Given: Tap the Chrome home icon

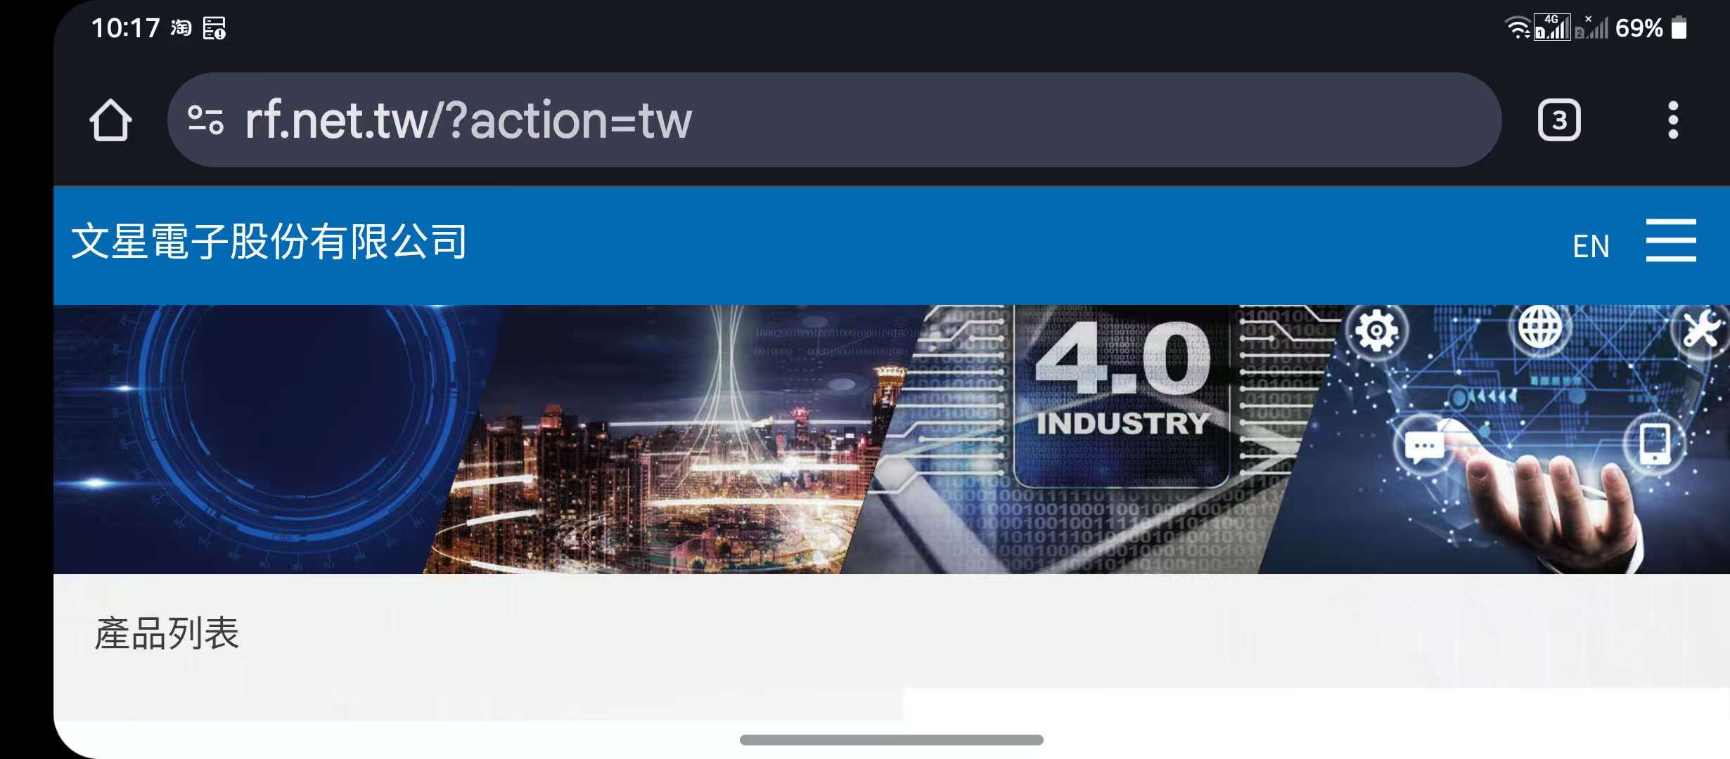Looking at the screenshot, I should [x=110, y=120].
